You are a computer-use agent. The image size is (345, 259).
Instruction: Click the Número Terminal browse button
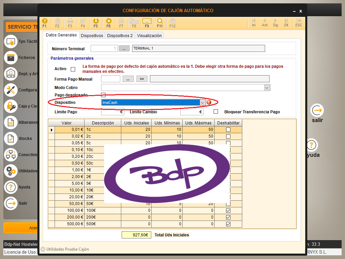[x=124, y=49]
